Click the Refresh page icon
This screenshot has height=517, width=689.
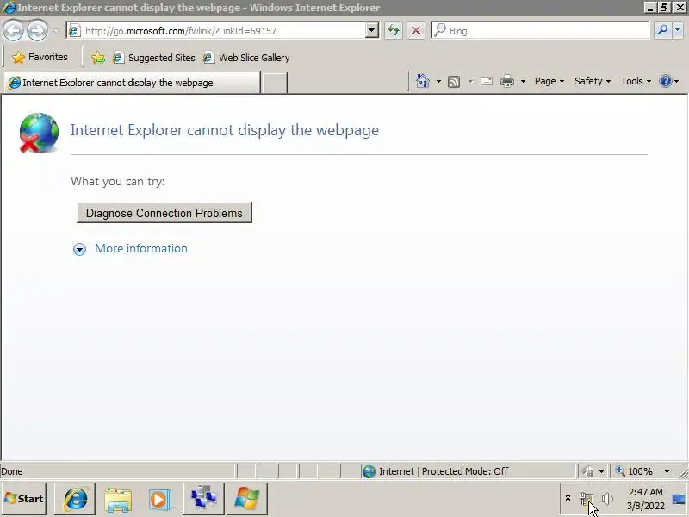click(x=394, y=31)
